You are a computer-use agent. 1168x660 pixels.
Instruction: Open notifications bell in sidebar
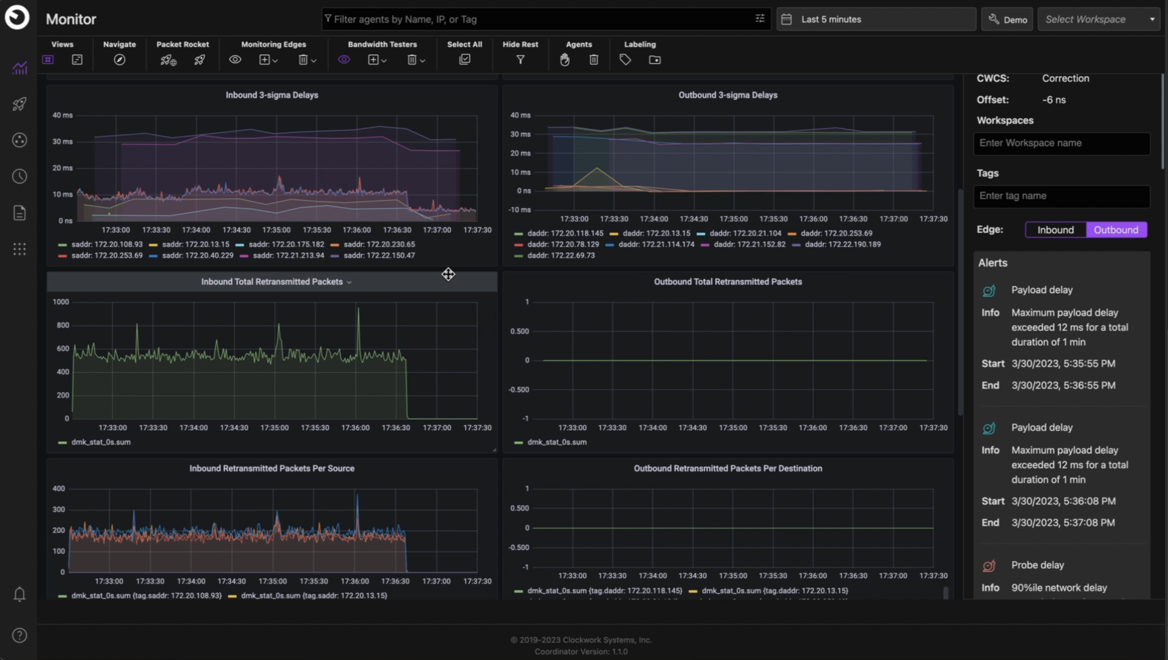pyautogui.click(x=19, y=594)
